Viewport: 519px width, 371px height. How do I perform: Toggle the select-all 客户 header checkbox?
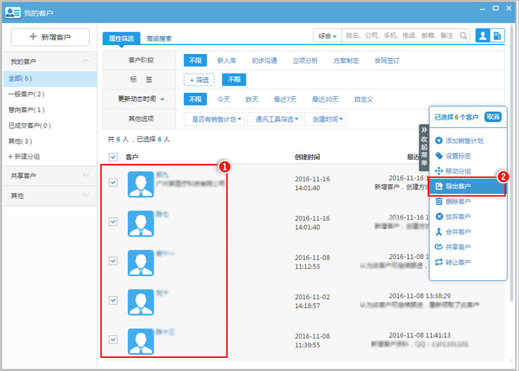tap(113, 157)
